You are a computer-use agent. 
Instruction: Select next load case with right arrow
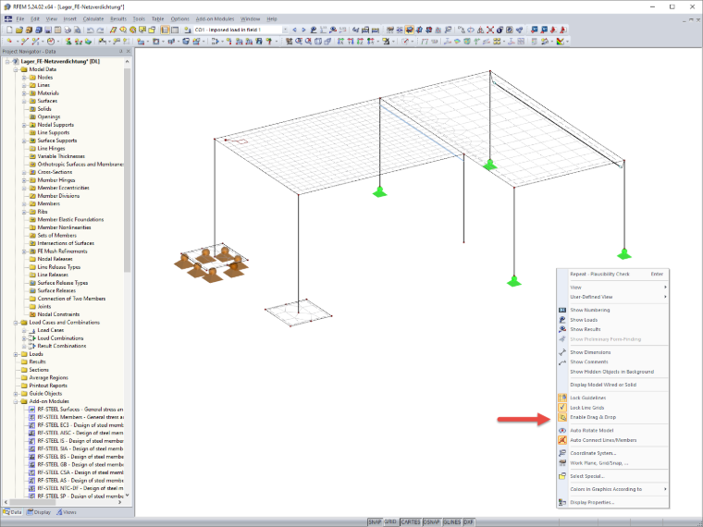303,30
